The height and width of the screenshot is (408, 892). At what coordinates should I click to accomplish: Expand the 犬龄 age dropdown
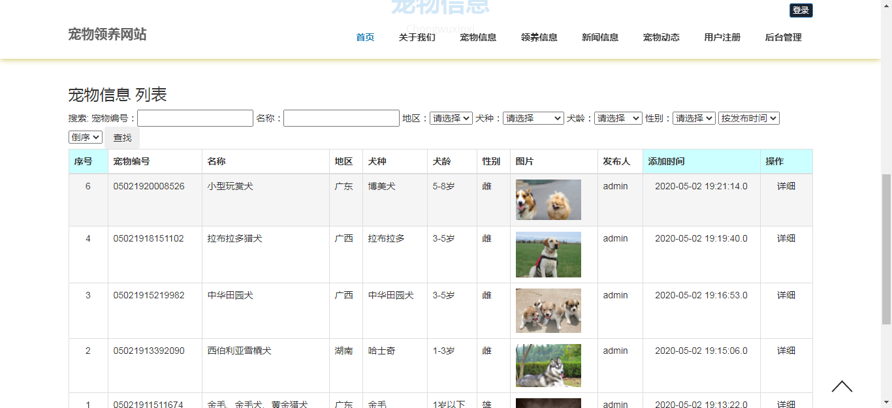pos(618,118)
